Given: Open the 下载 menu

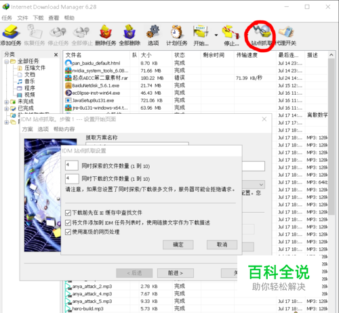Looking at the screenshot, I should [38, 18].
